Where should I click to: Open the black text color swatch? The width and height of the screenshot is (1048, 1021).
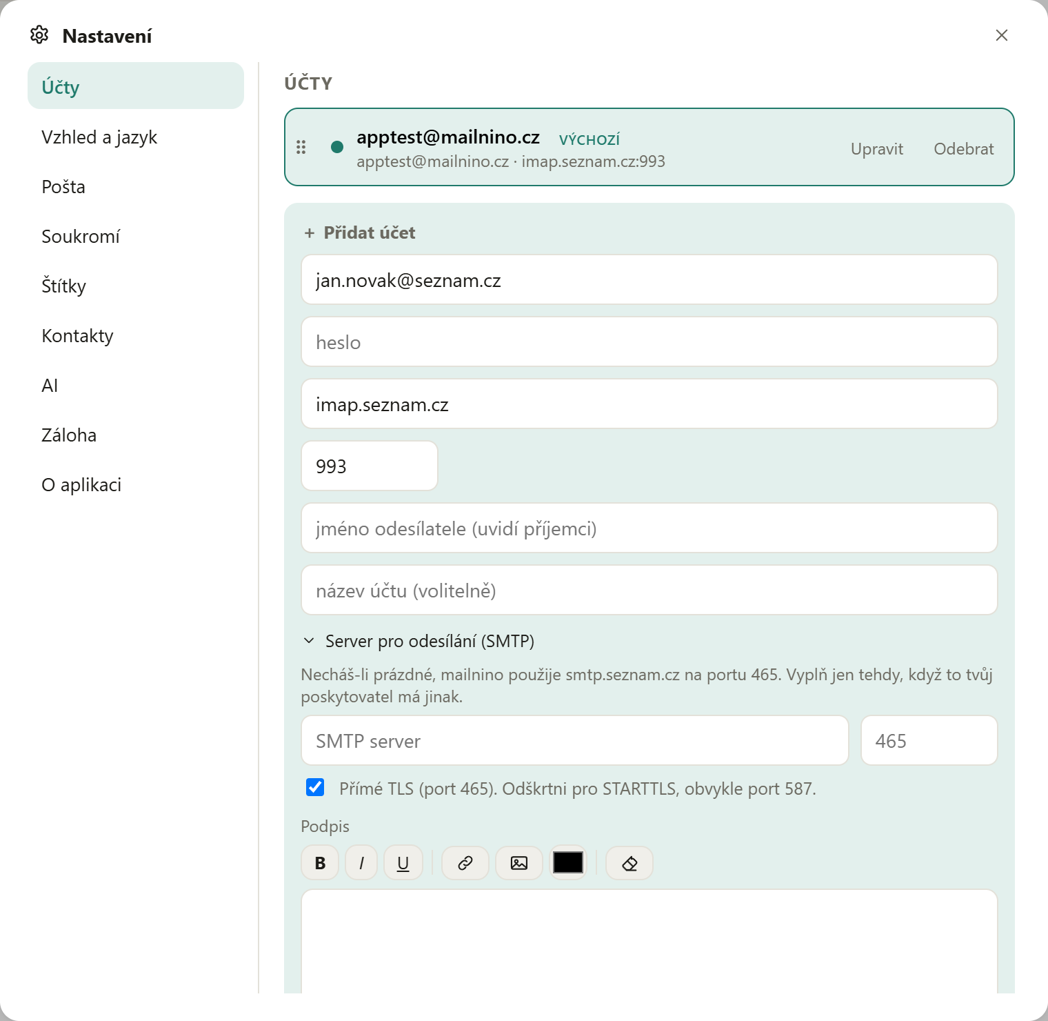(568, 862)
